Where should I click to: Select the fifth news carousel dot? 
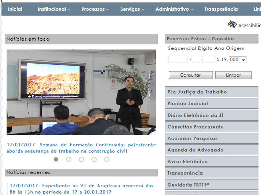[107, 159]
